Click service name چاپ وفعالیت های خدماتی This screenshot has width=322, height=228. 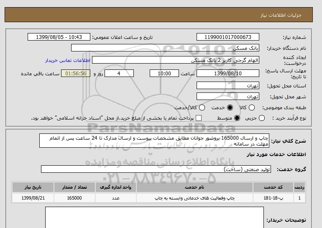point(194,198)
